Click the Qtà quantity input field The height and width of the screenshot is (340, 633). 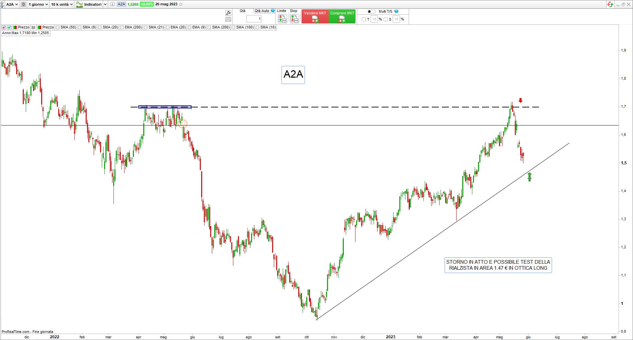pos(254,19)
